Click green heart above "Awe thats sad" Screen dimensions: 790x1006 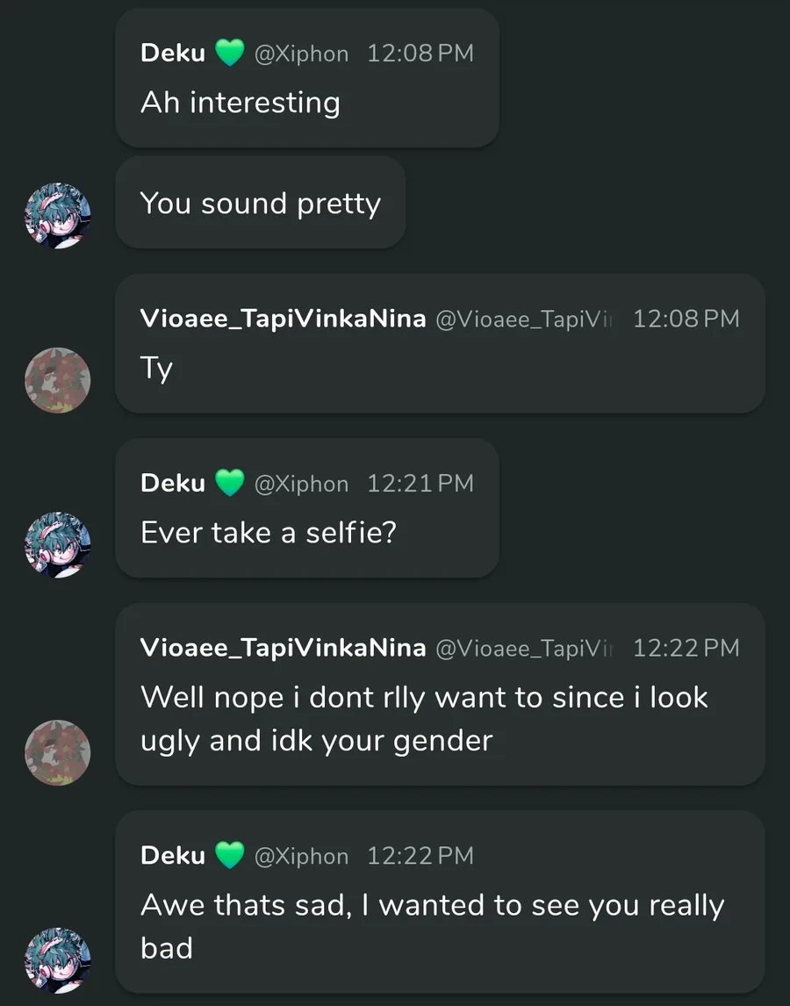coord(229,856)
